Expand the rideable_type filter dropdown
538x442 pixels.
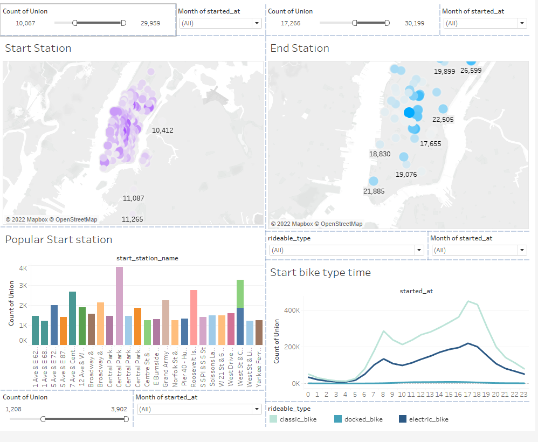(x=419, y=250)
